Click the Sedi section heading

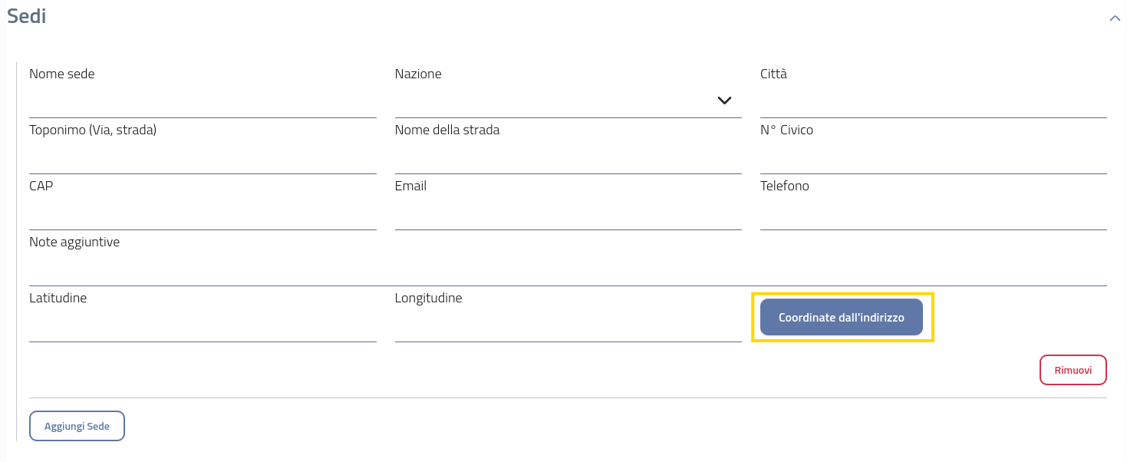tap(27, 16)
